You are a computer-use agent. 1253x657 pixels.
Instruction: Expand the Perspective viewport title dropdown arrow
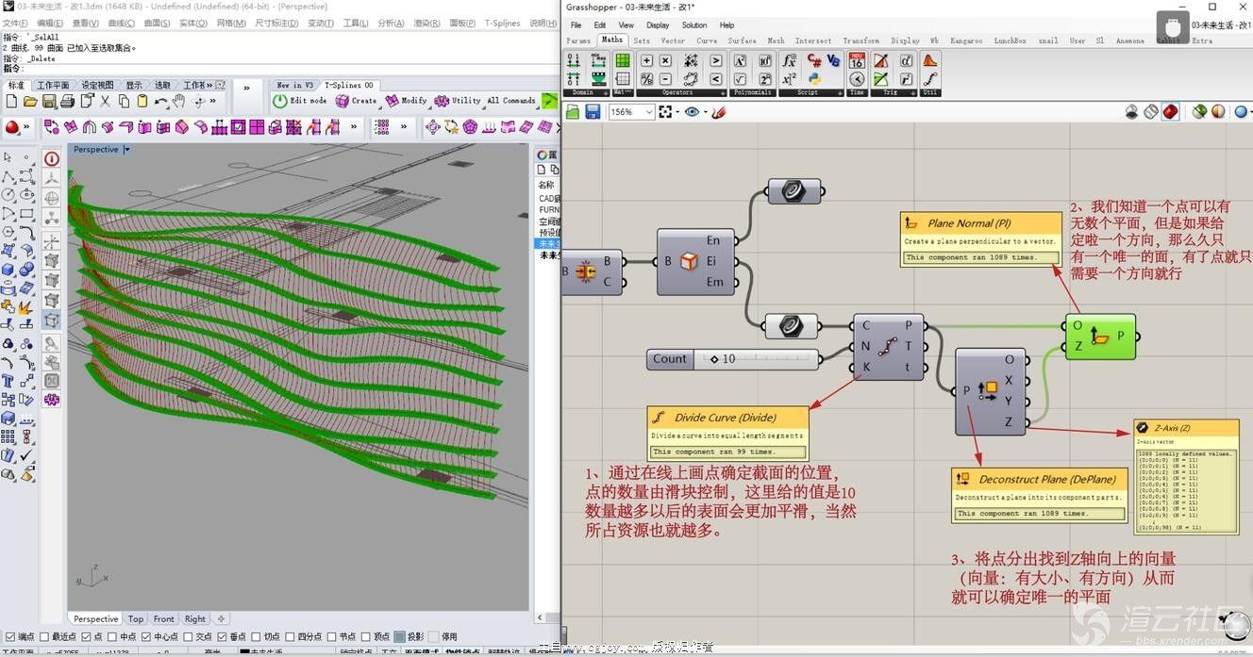click(127, 149)
